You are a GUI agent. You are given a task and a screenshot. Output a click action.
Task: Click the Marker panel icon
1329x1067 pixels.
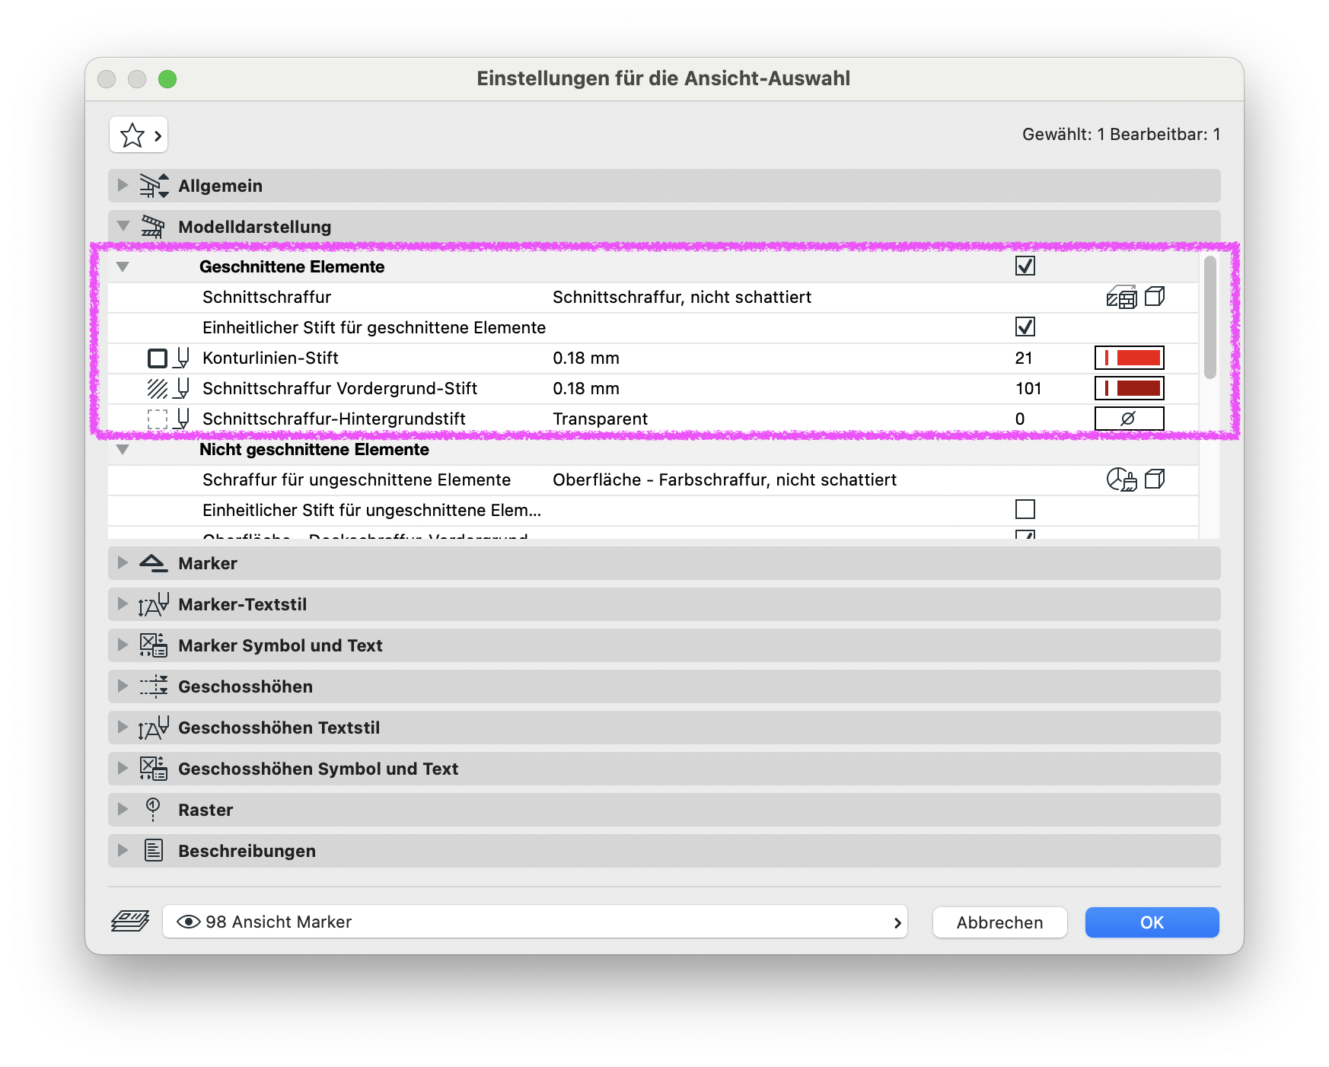[153, 563]
